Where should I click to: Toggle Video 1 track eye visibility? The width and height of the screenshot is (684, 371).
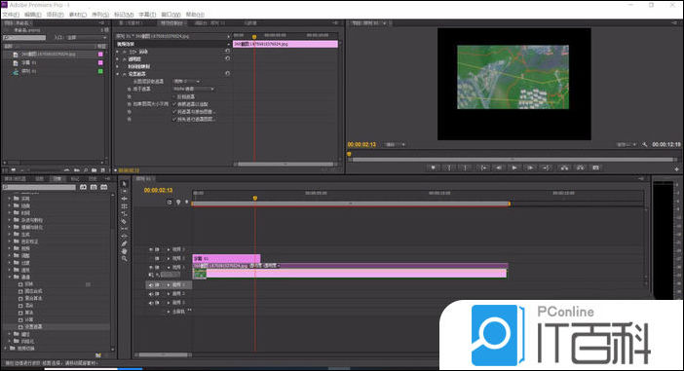tap(151, 267)
